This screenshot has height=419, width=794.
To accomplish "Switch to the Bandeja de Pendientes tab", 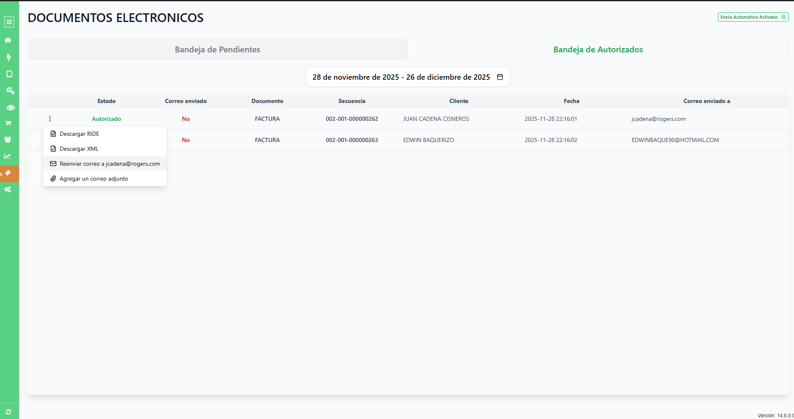I will pos(218,49).
